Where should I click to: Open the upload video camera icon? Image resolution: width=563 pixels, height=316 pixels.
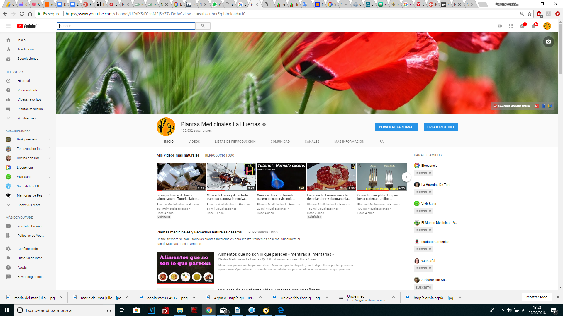[500, 26]
